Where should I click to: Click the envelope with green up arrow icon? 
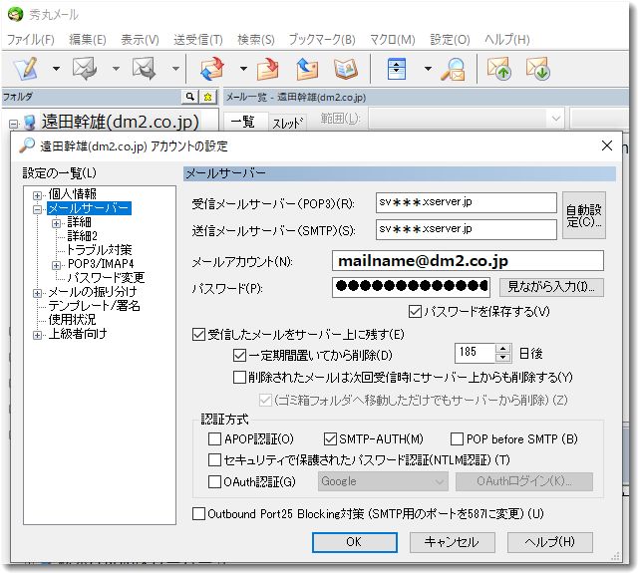(x=499, y=69)
